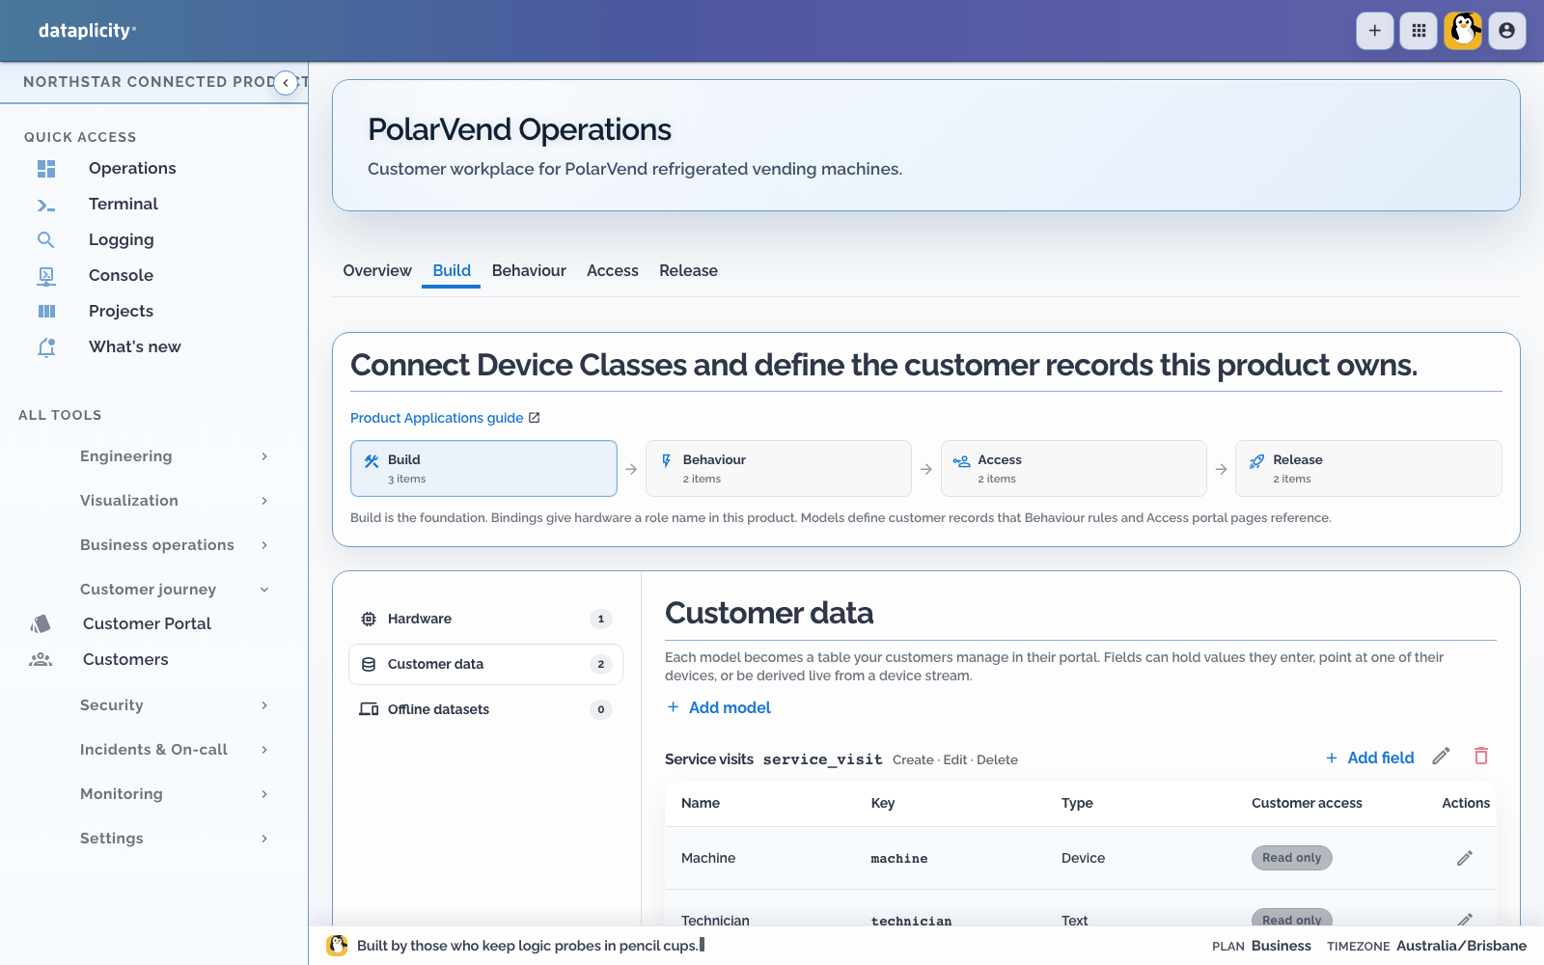Screen dimensions: 1544x965
Task: Delete the Service visits model trash icon
Action: click(1481, 757)
